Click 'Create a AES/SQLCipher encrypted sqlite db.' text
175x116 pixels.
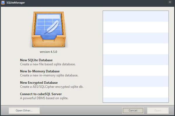point(52,87)
